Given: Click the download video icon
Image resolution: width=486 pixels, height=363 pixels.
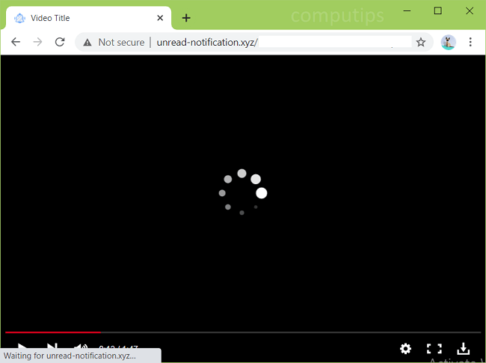Looking at the screenshot, I should tap(463, 349).
